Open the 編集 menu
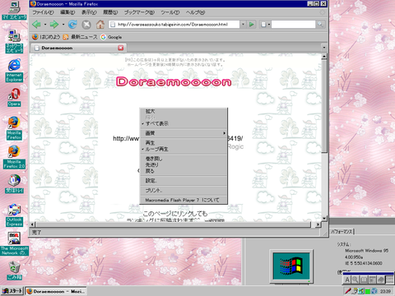The image size is (395, 296). (67, 12)
